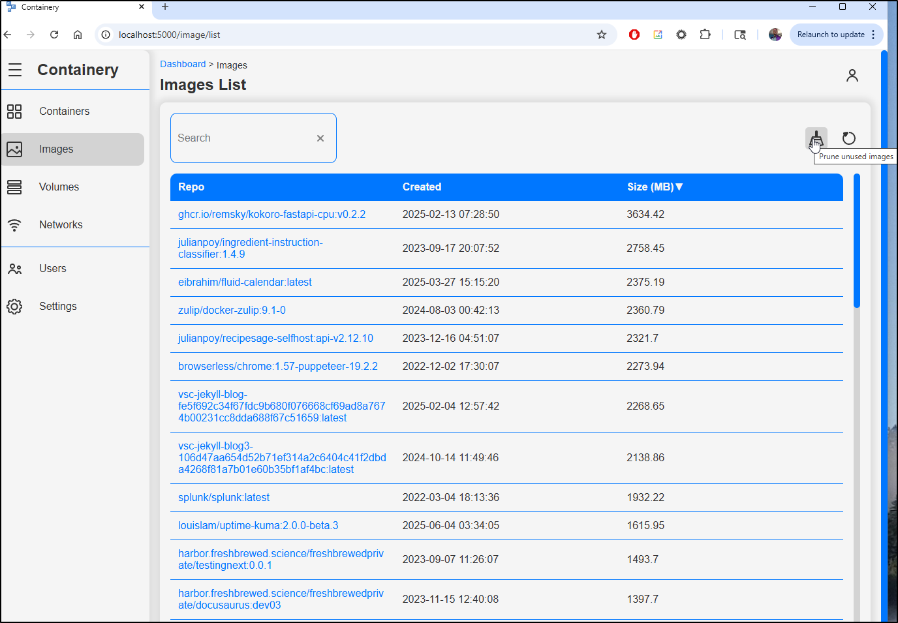The width and height of the screenshot is (898, 623).
Task: Click the red Opera-style extension icon
Action: pos(634,35)
